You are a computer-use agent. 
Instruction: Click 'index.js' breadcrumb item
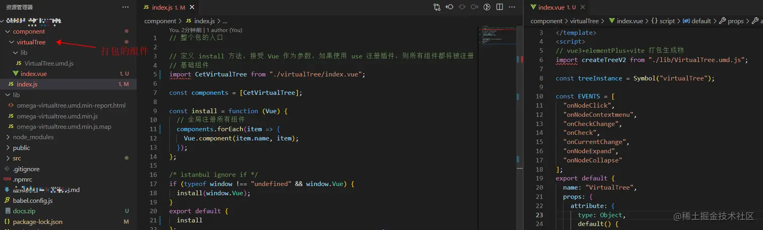coord(204,21)
